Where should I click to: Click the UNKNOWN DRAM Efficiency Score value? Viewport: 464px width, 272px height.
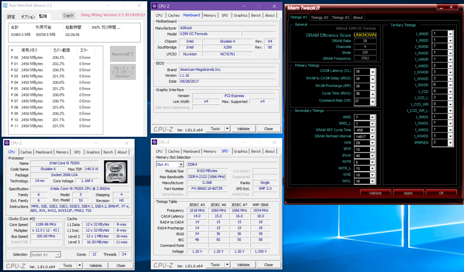(x=365, y=35)
